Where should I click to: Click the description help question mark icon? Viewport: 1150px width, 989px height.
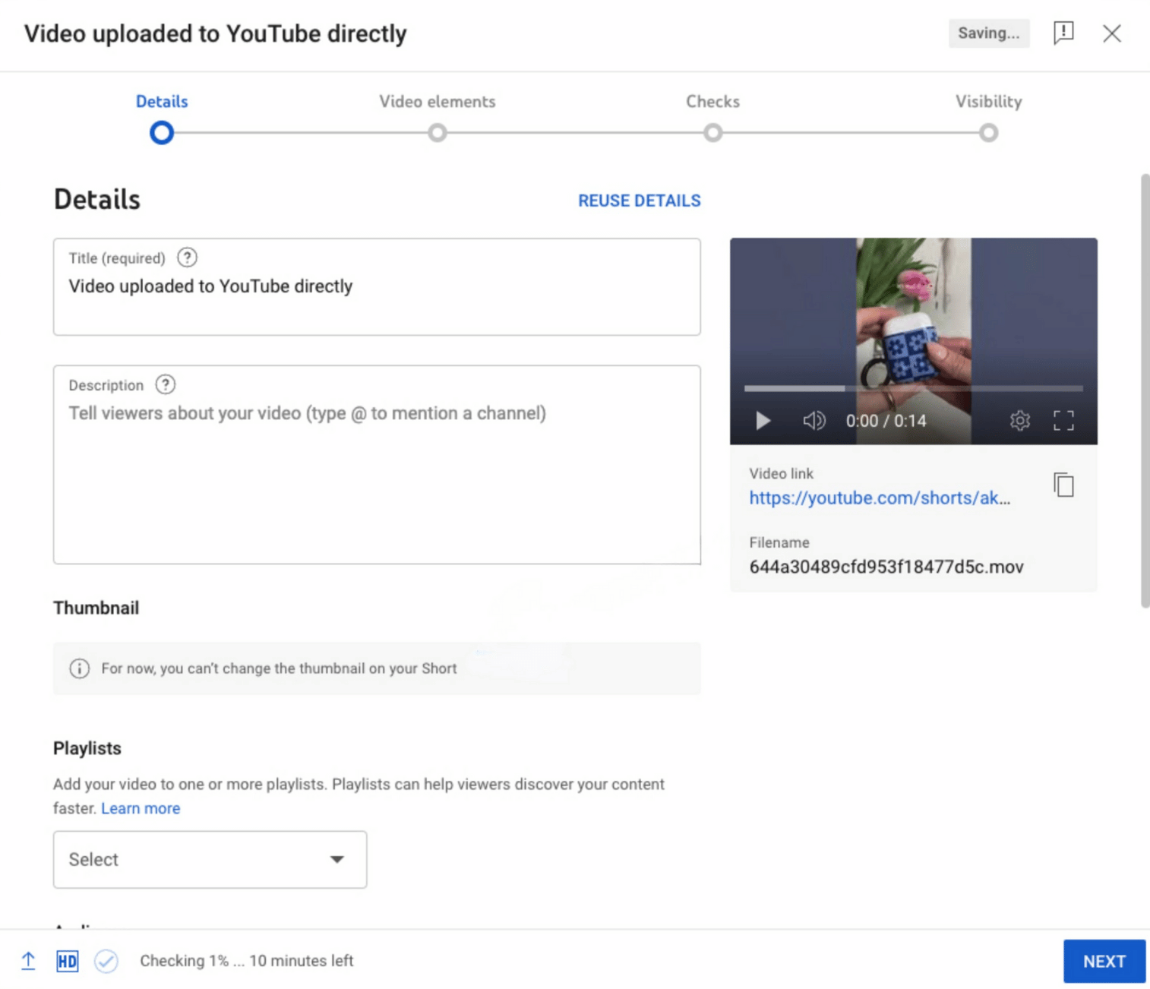165,385
